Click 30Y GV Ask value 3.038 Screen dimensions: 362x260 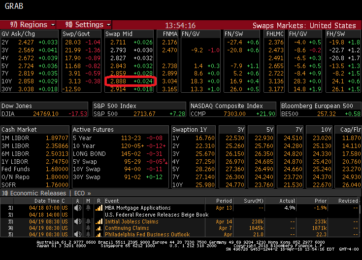tap(26, 89)
